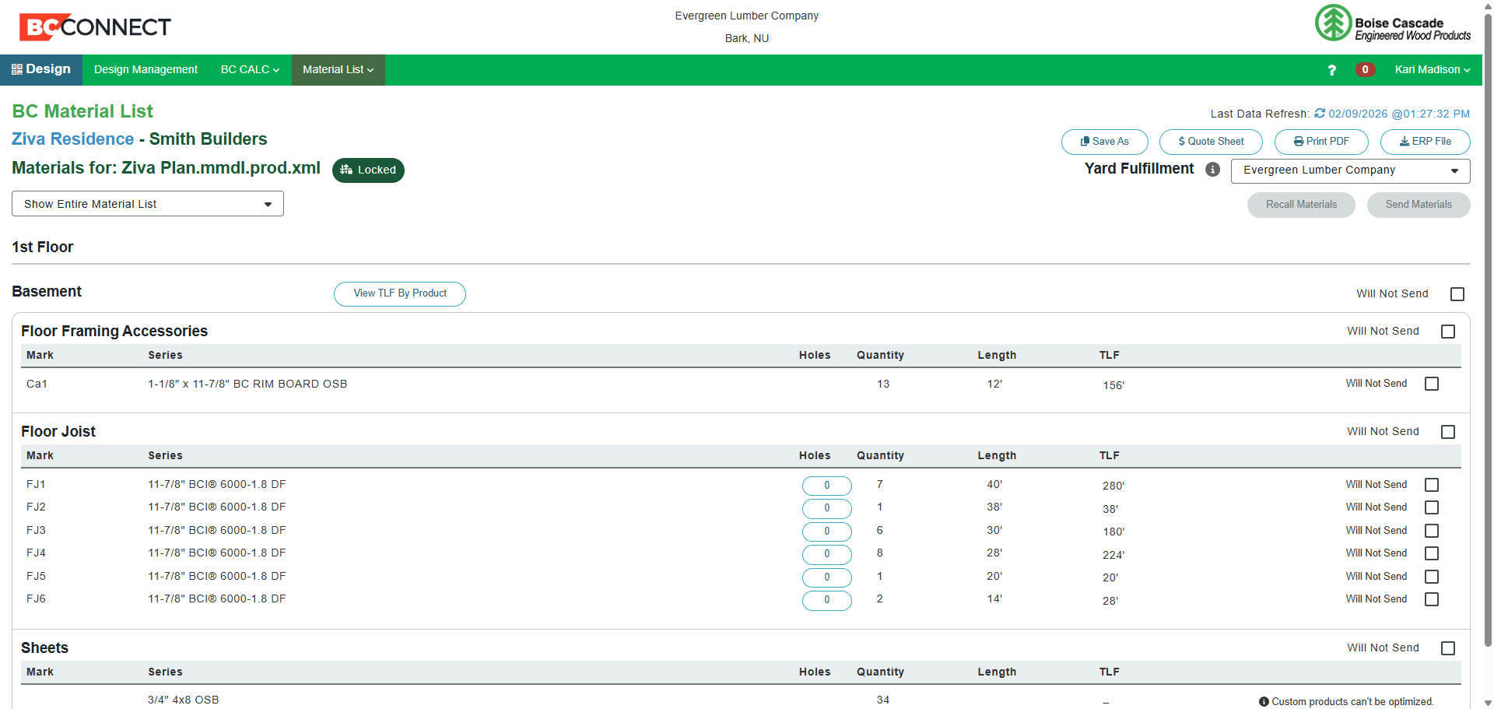
Task: Click the Locked status badge
Action: [x=368, y=170]
